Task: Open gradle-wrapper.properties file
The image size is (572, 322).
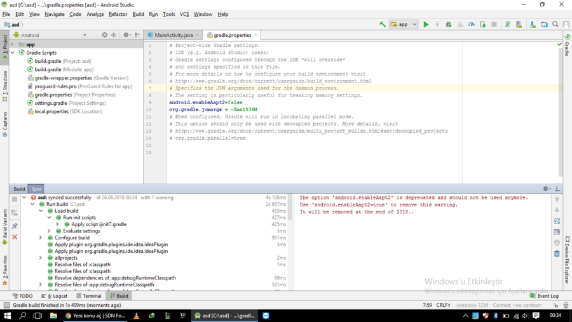Action: coord(78,78)
